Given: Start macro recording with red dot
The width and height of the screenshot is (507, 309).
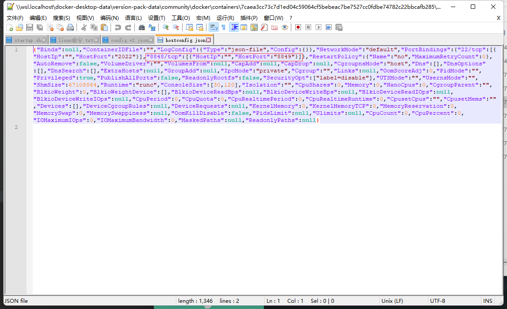Looking at the screenshot, I should [x=298, y=27].
